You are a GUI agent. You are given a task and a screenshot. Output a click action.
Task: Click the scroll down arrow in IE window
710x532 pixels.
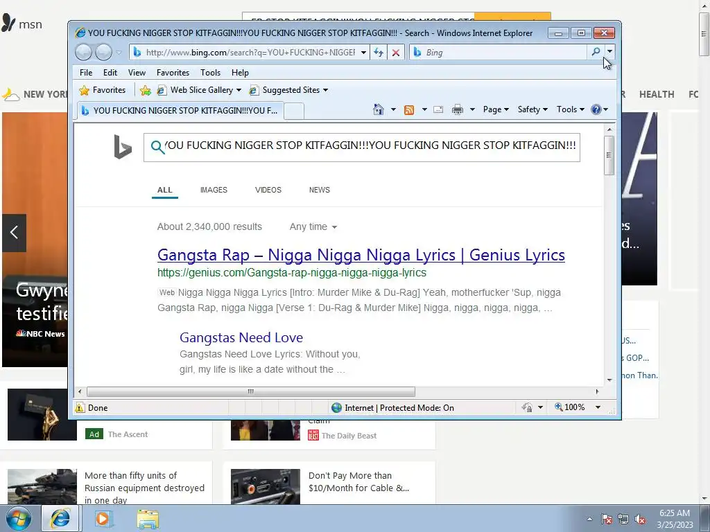pos(609,380)
